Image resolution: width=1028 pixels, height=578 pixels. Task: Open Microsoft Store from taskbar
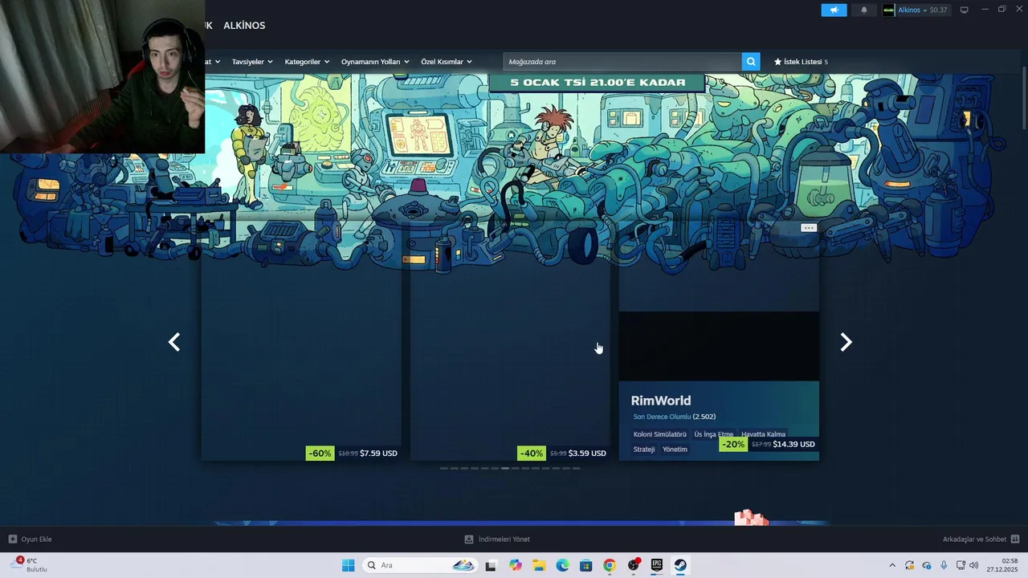(x=586, y=565)
